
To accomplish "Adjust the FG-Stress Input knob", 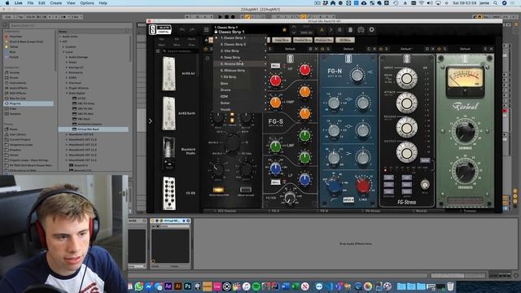I will click(406, 78).
